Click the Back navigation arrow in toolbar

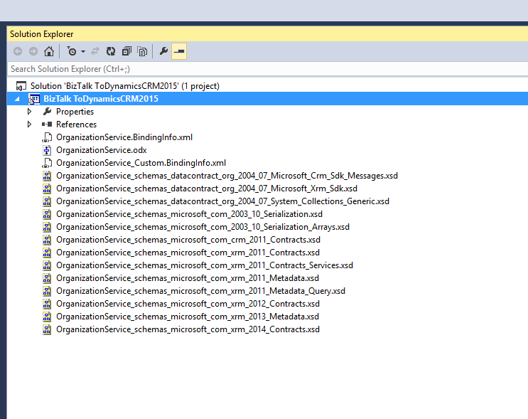coord(18,51)
